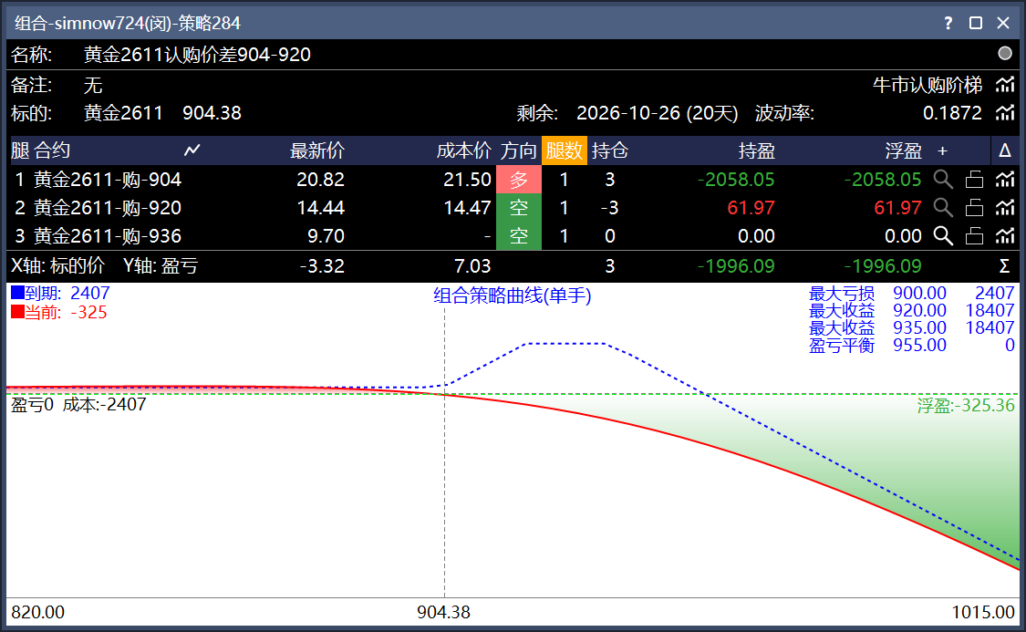1026x632 pixels.
Task: Chart icon in 黄金2611-购-904 row
Action: point(1005,180)
